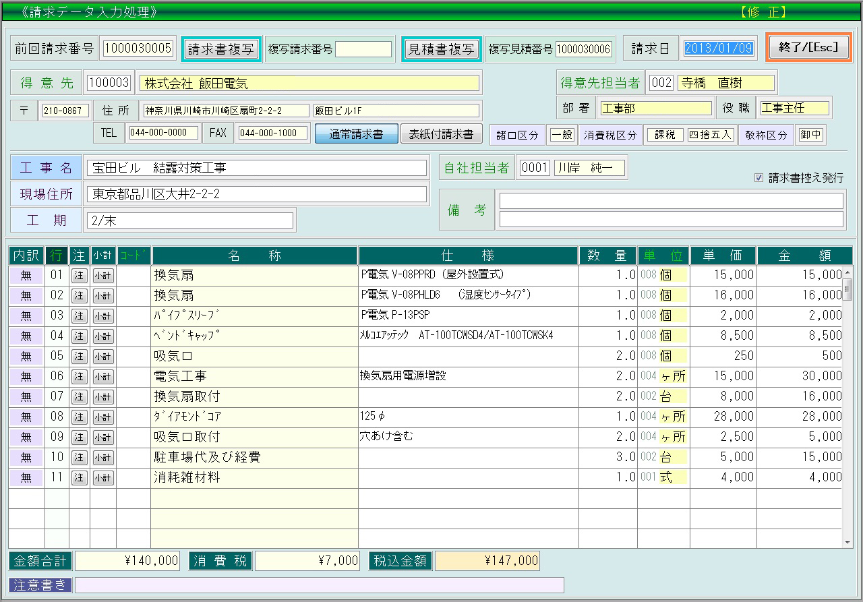Click the TEL field 044-000-0000

[x=163, y=133]
